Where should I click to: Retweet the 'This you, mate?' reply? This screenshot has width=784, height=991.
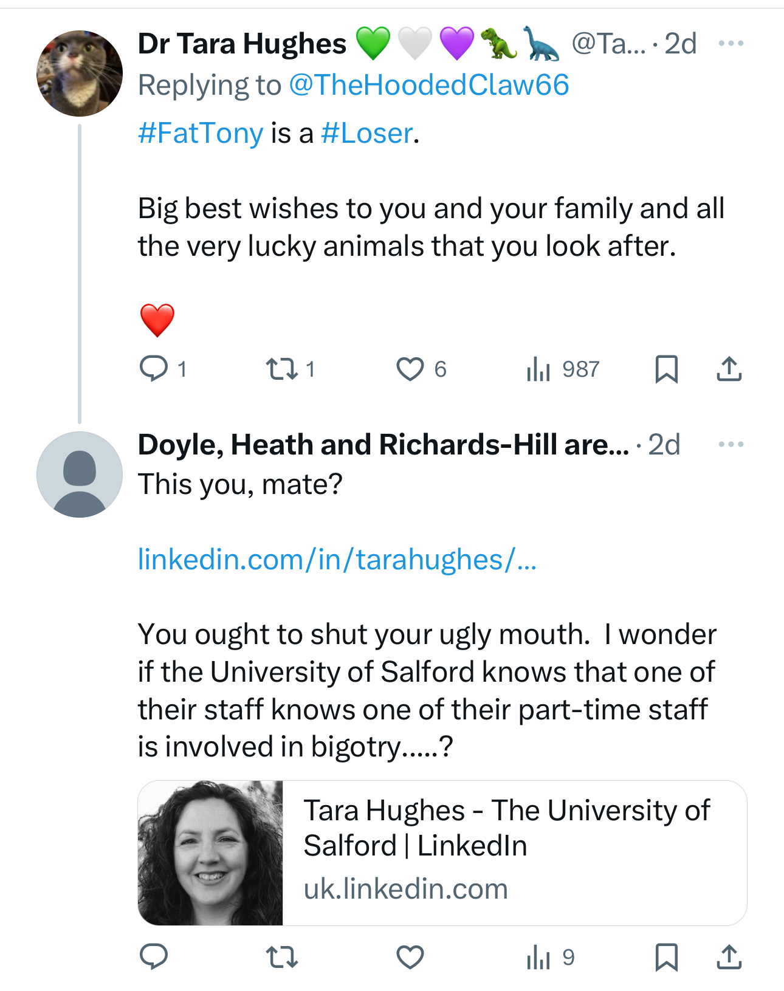tap(283, 956)
